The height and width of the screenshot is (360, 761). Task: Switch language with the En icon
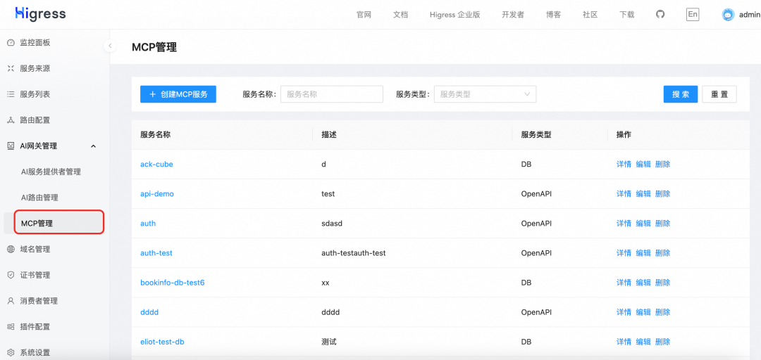[x=693, y=15]
